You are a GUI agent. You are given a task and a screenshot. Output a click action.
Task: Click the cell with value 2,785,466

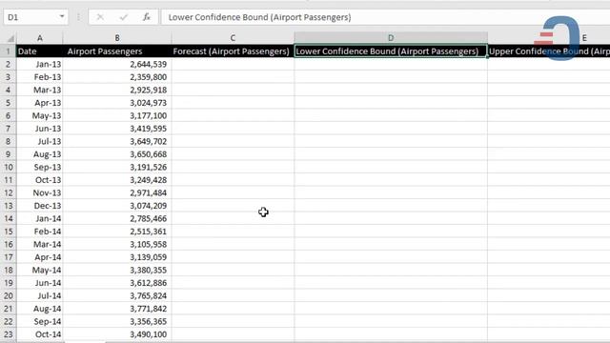tap(116, 218)
